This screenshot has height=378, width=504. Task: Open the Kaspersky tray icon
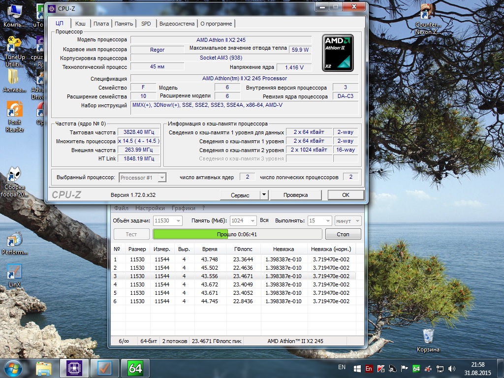(x=380, y=369)
